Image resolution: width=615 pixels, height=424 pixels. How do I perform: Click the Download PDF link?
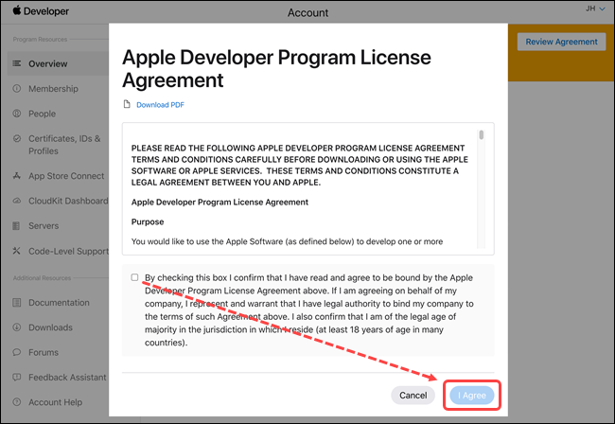pos(160,104)
